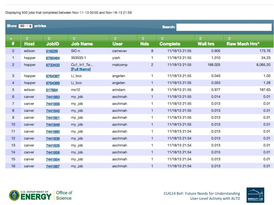Viewport: 274px width, 205px height.
Task: Select raw machine hours 24.23
Action: point(266,58)
